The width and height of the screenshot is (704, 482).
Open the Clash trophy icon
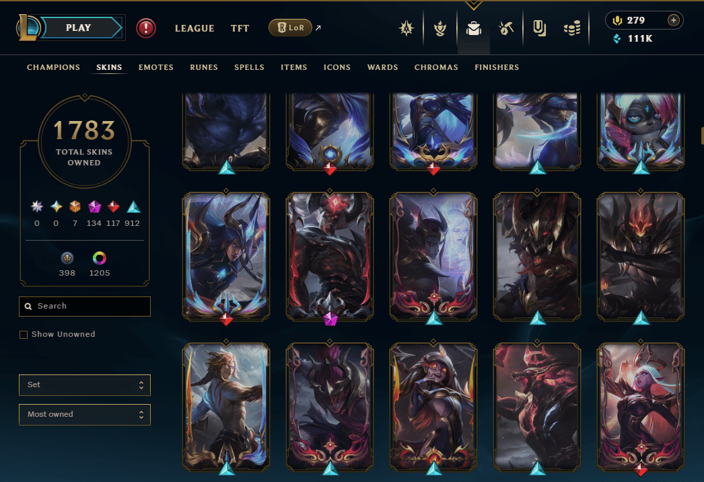440,28
